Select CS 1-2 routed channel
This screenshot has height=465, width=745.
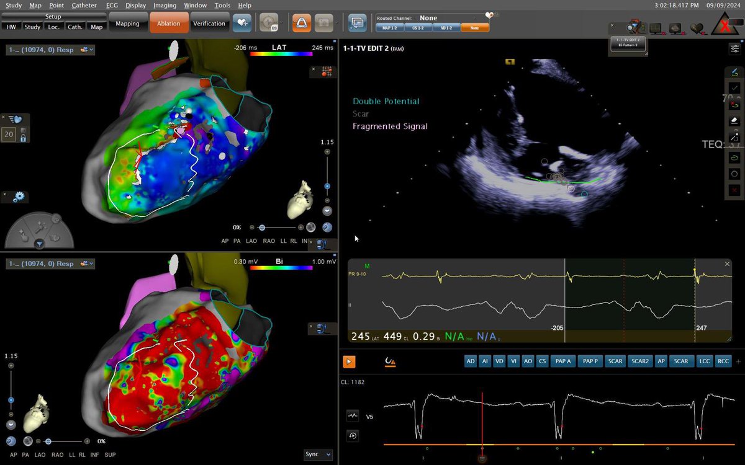click(x=418, y=27)
